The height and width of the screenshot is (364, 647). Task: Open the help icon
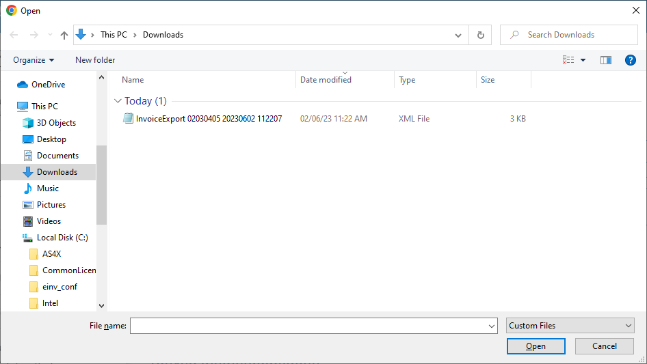click(x=630, y=60)
